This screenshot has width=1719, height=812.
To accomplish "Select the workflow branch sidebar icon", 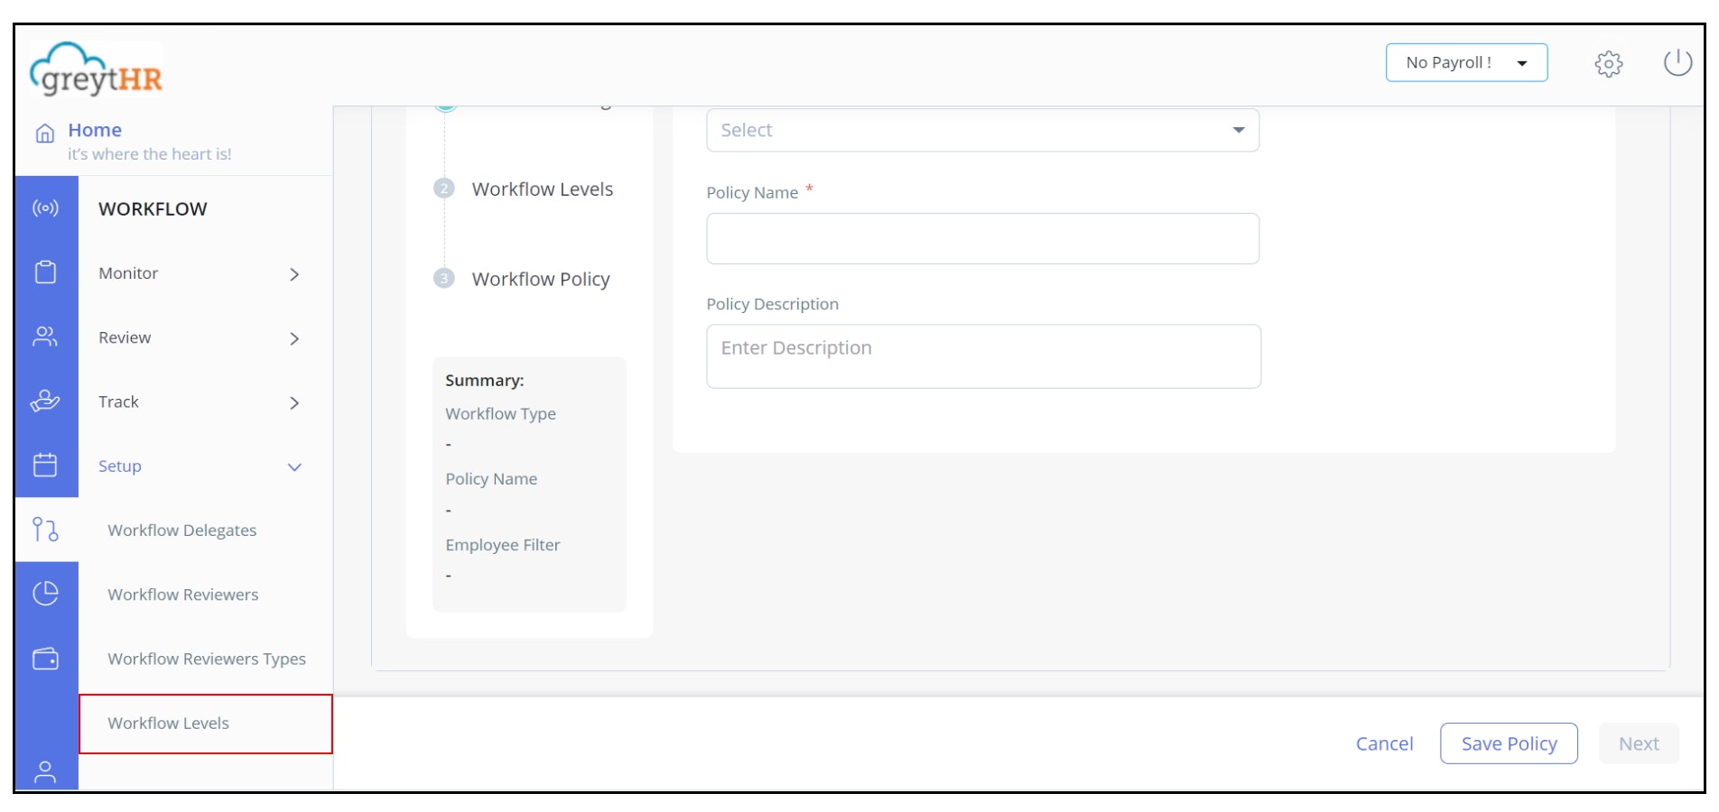I will (x=46, y=530).
